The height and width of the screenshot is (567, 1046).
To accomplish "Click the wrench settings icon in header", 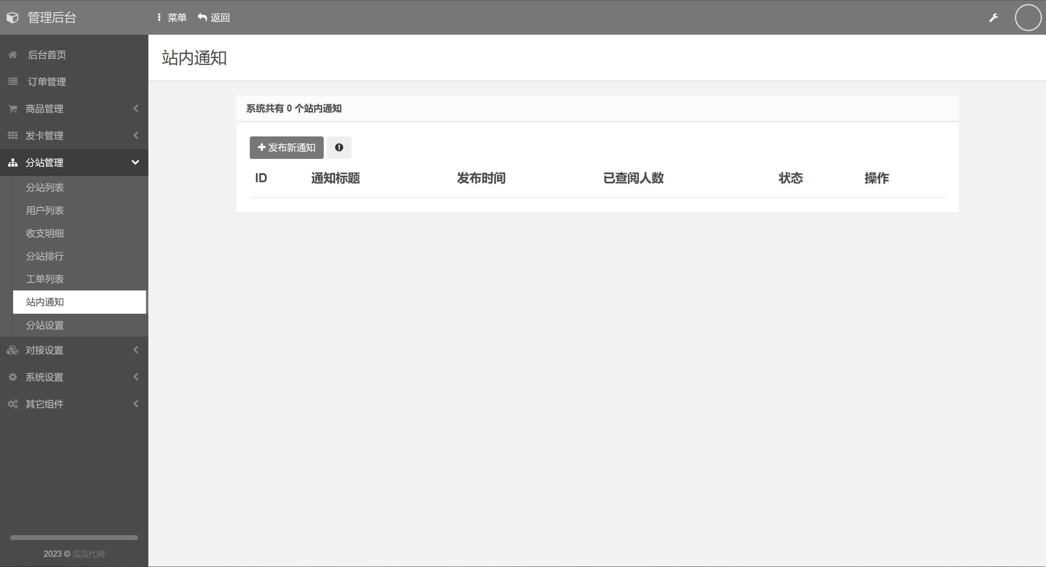I will click(x=993, y=18).
